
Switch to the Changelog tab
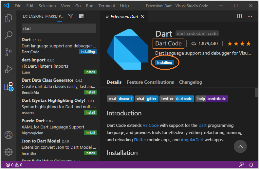click(x=191, y=82)
